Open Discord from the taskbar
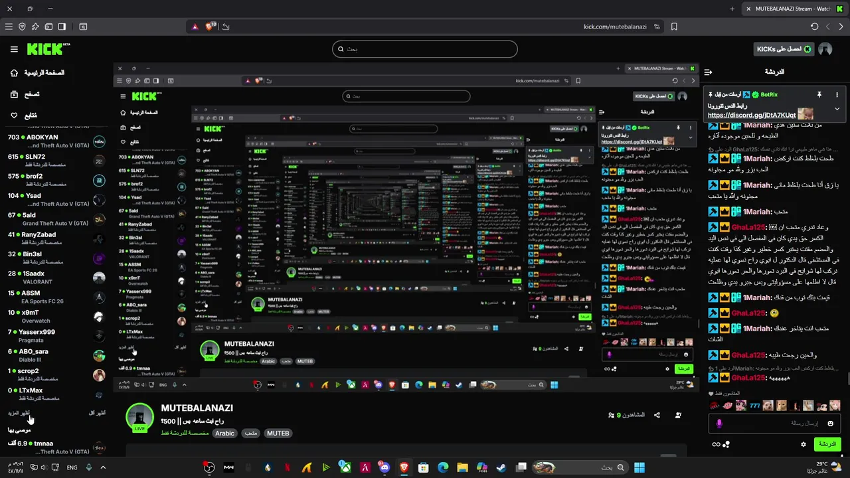The width and height of the screenshot is (850, 478). (385, 467)
